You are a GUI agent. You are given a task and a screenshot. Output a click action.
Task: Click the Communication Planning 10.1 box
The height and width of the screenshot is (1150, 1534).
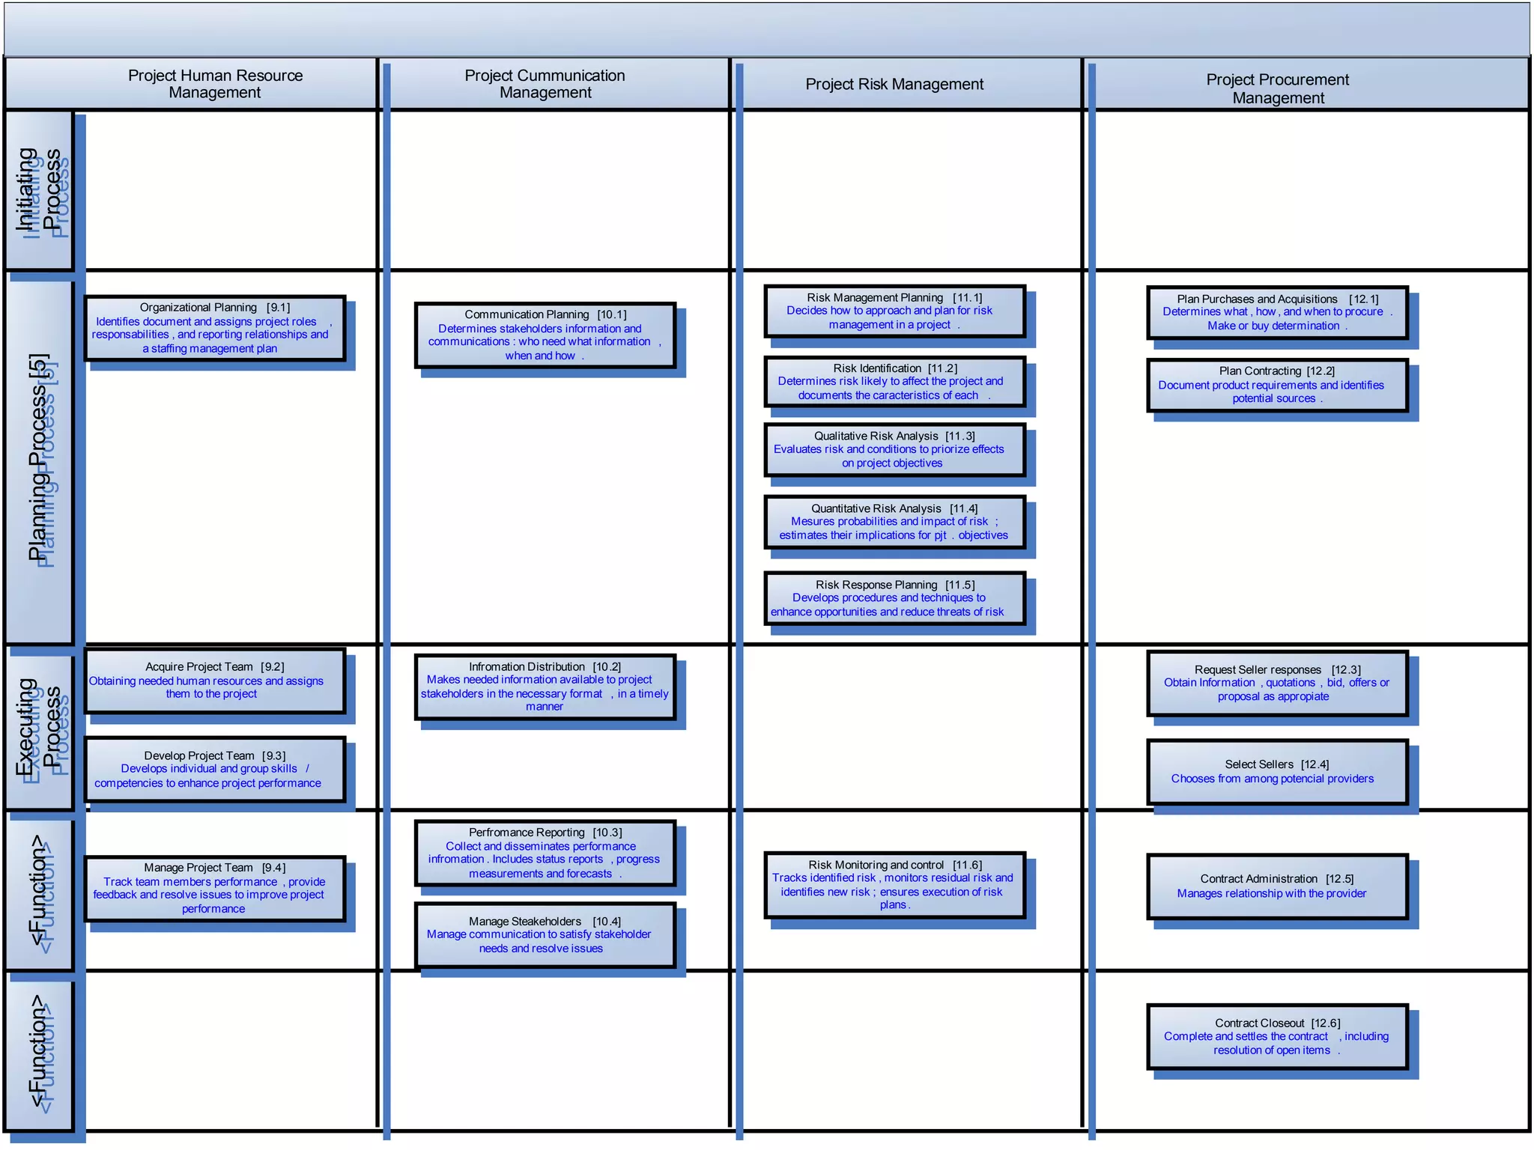click(545, 335)
